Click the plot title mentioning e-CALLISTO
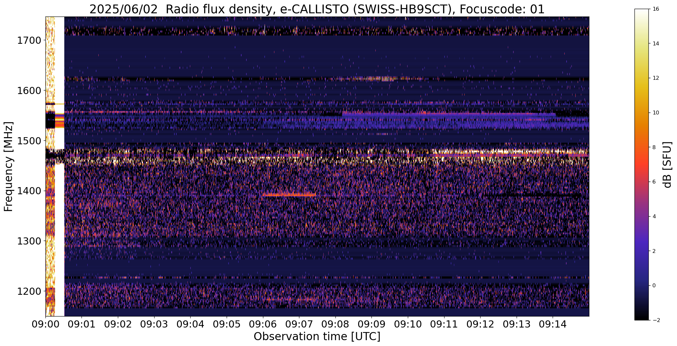Viewport: 677px width, 346px height. 317,9
